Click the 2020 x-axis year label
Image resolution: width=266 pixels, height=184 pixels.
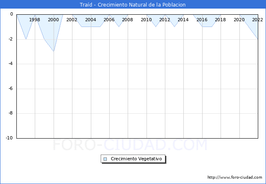point(239,20)
